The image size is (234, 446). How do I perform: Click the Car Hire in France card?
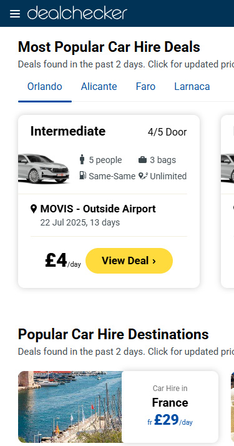170,407
